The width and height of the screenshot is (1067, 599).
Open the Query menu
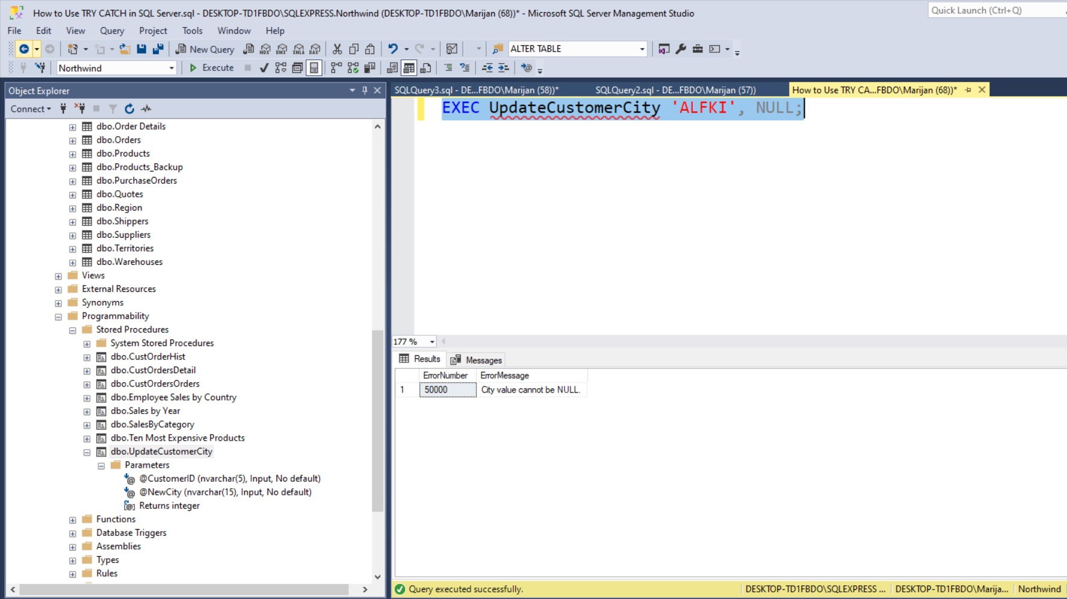point(111,31)
